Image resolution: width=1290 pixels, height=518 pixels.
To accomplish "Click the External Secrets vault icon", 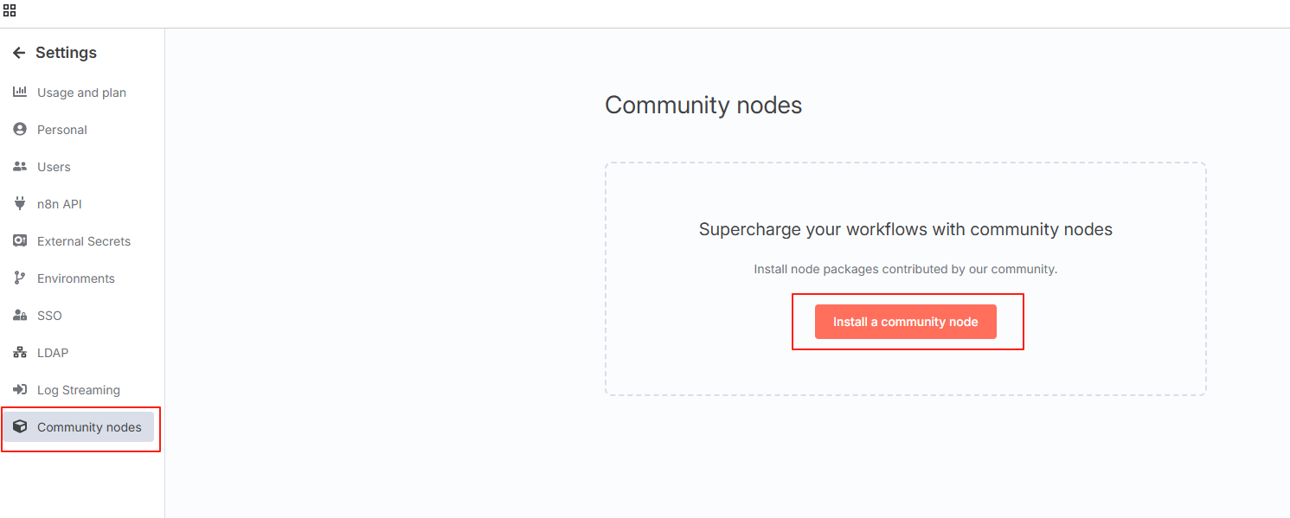I will [x=20, y=240].
